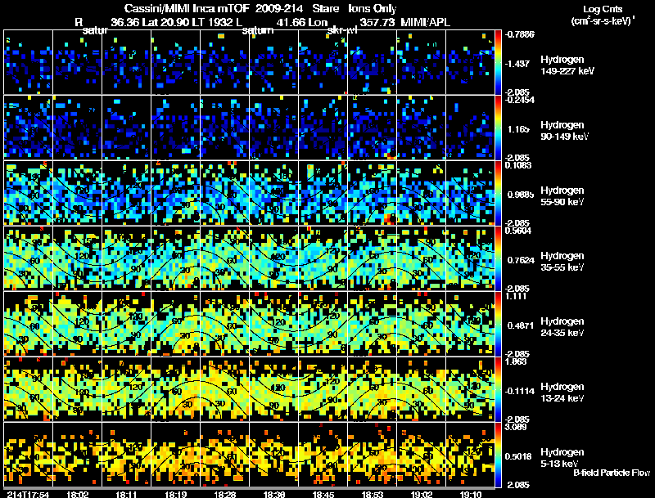This screenshot has height=498, width=655.
Task: Select the 18:11 time label
Action: pyautogui.click(x=127, y=494)
